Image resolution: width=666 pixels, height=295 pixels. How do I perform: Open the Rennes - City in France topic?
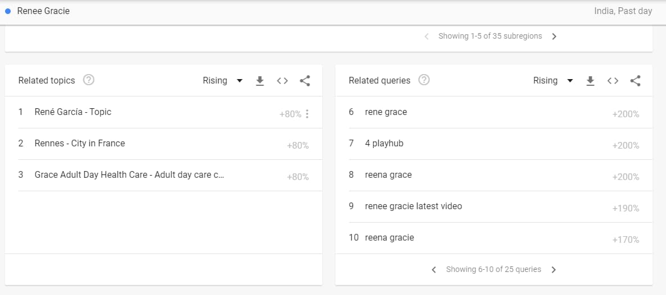tap(80, 144)
